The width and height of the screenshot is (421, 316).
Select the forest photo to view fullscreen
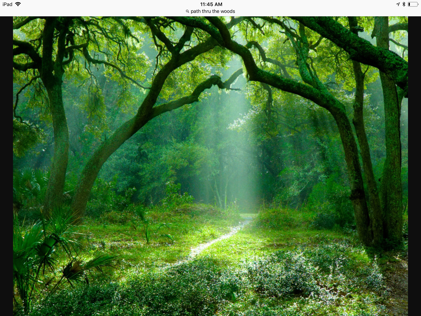tap(210, 165)
